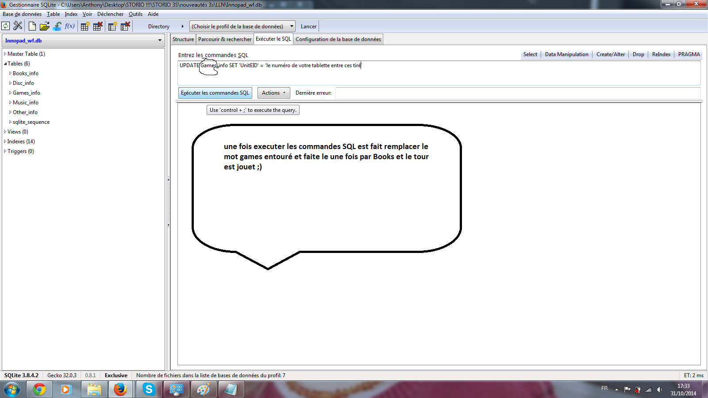Click the create table icon
This screenshot has height=398, width=708.
[85, 26]
